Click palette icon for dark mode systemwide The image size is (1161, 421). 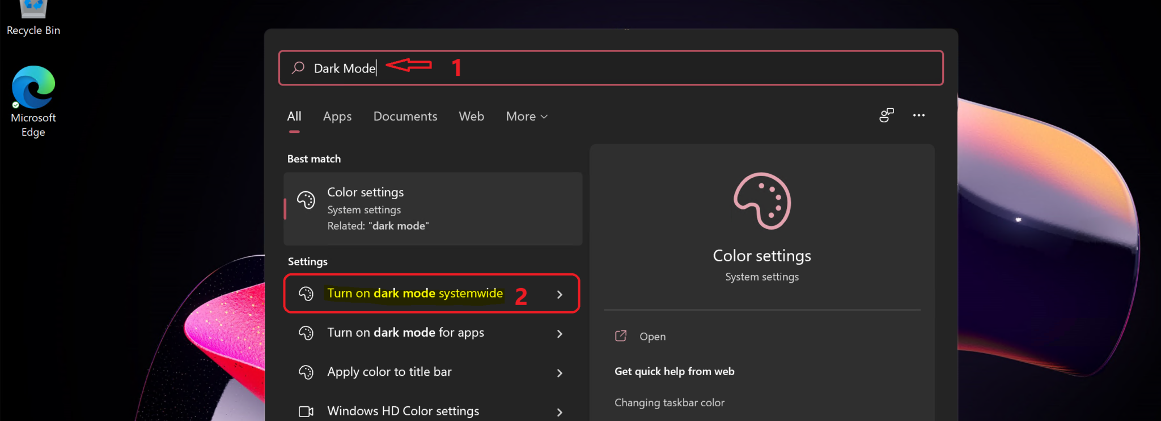click(x=306, y=294)
